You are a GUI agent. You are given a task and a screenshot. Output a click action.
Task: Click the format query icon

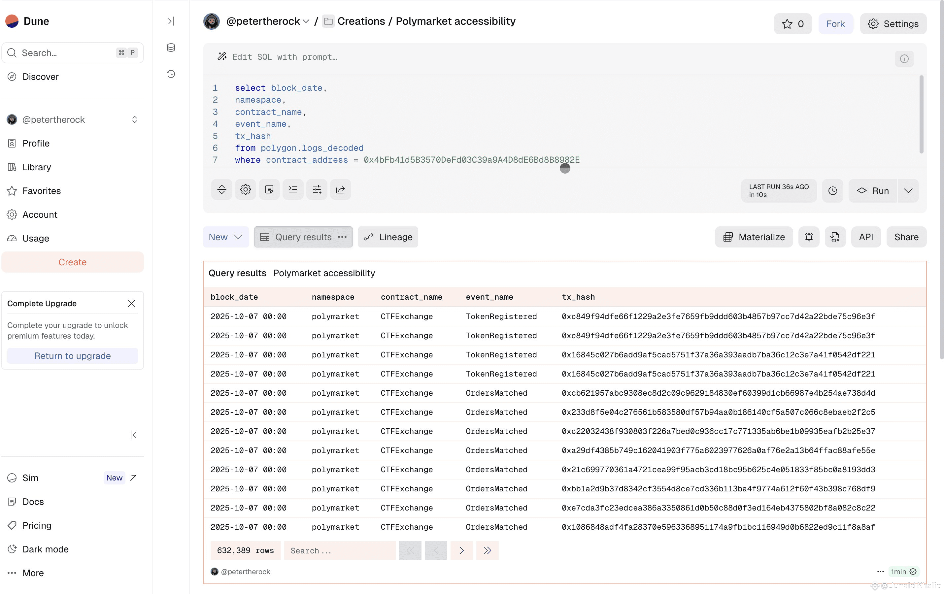click(x=293, y=190)
